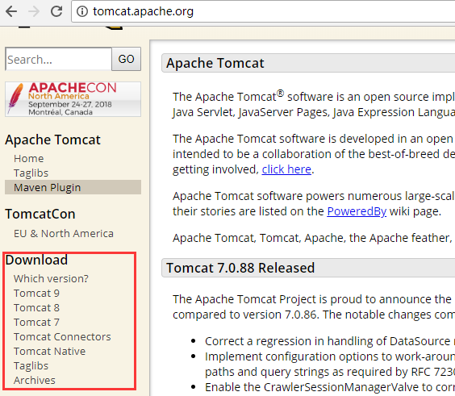
Task: Click the browser back arrow
Action: pos(11,11)
